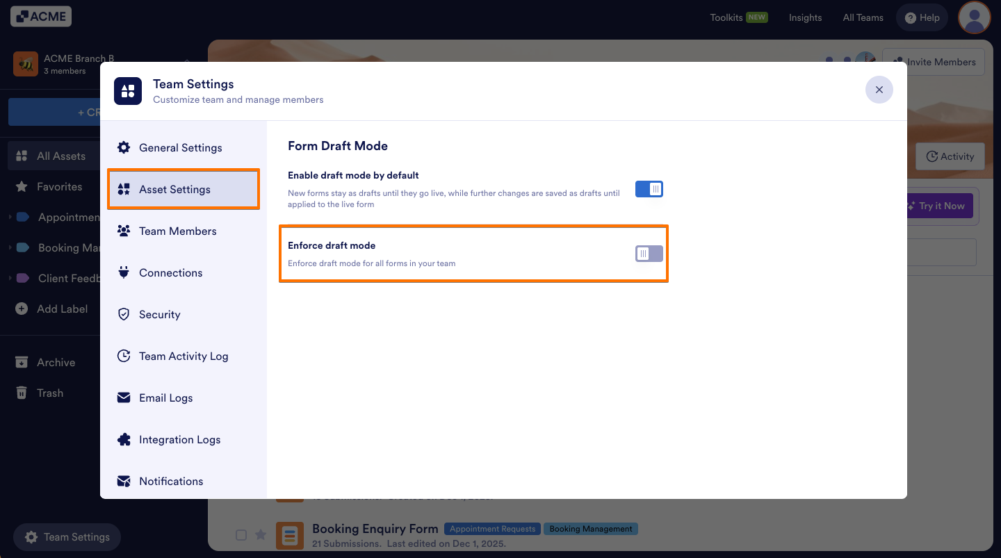Switch to the Team Members tab

[184, 231]
